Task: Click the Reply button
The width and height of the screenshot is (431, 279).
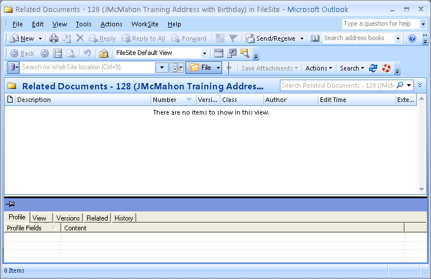Action: pyautogui.click(x=102, y=38)
